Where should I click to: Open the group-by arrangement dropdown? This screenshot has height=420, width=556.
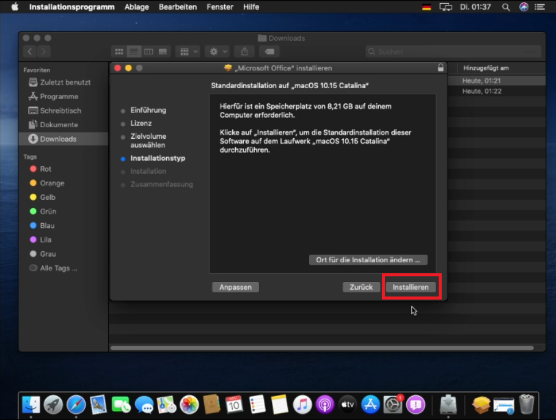[x=187, y=52]
